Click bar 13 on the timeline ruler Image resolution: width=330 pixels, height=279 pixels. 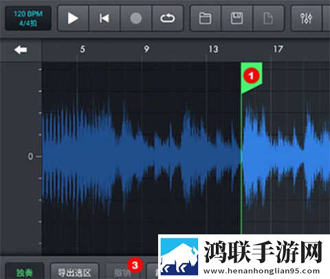pos(213,49)
